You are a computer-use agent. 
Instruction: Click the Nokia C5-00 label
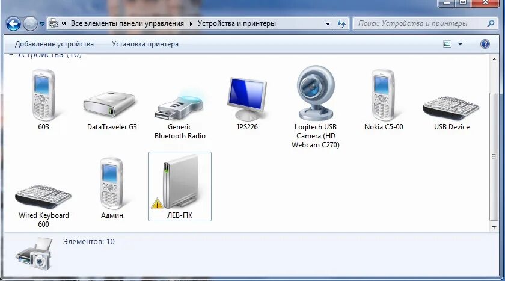pos(384,127)
